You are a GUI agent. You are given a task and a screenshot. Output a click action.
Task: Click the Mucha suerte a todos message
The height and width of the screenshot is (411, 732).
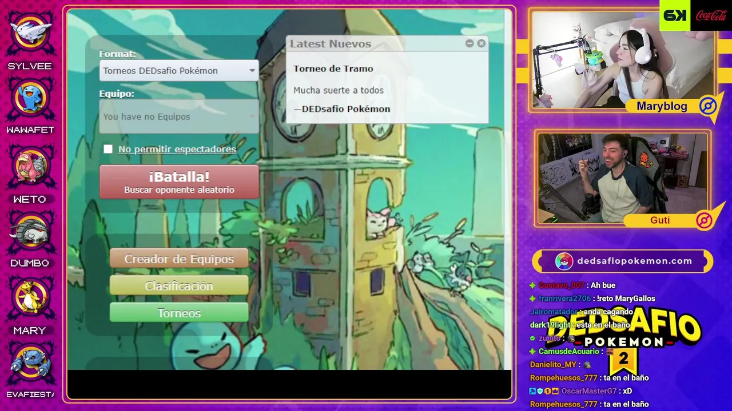click(339, 90)
